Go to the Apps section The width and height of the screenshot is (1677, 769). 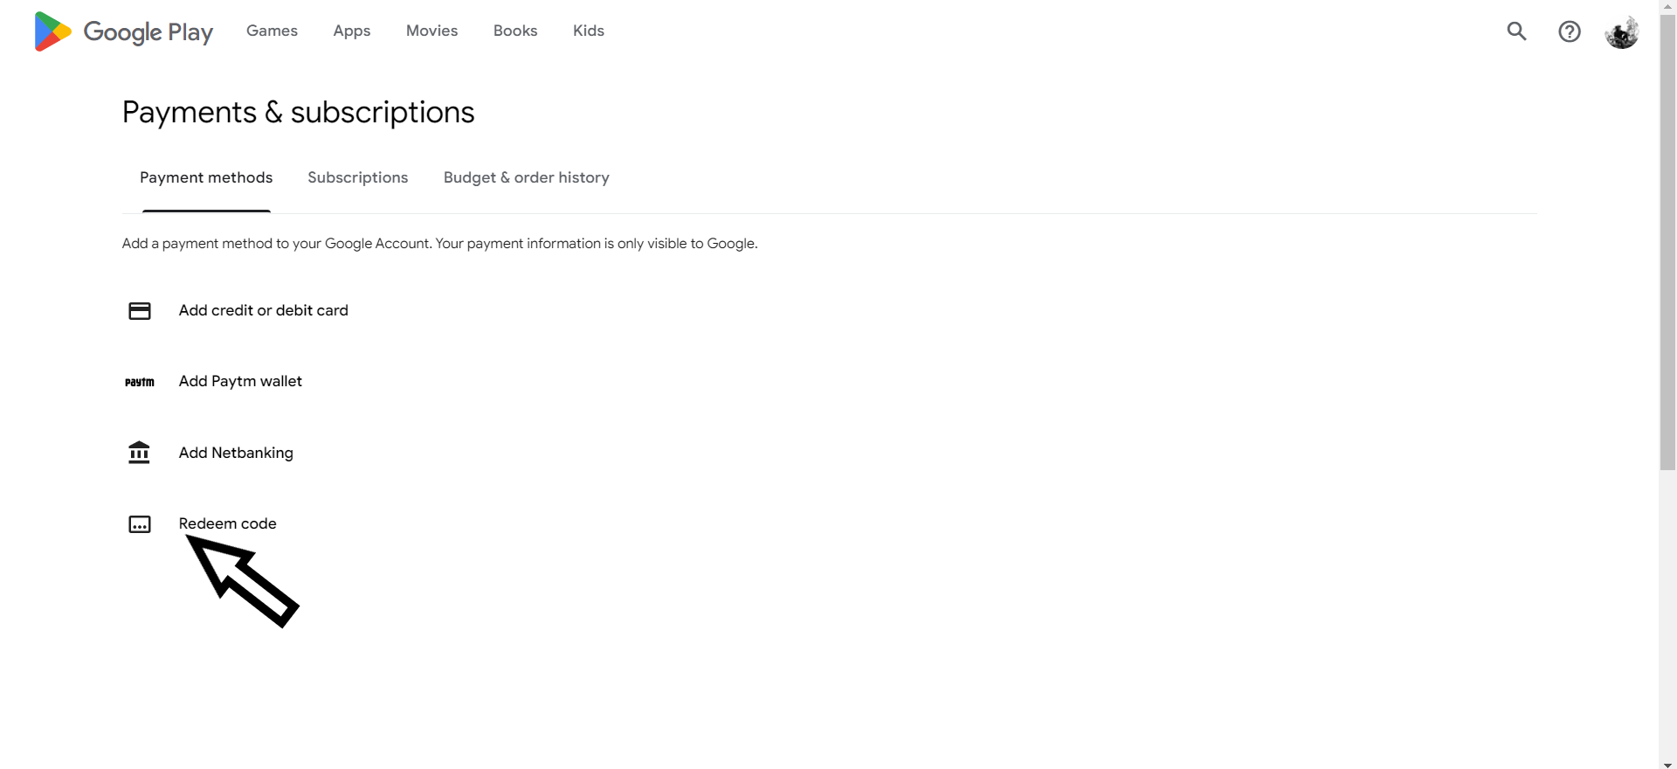click(x=352, y=31)
